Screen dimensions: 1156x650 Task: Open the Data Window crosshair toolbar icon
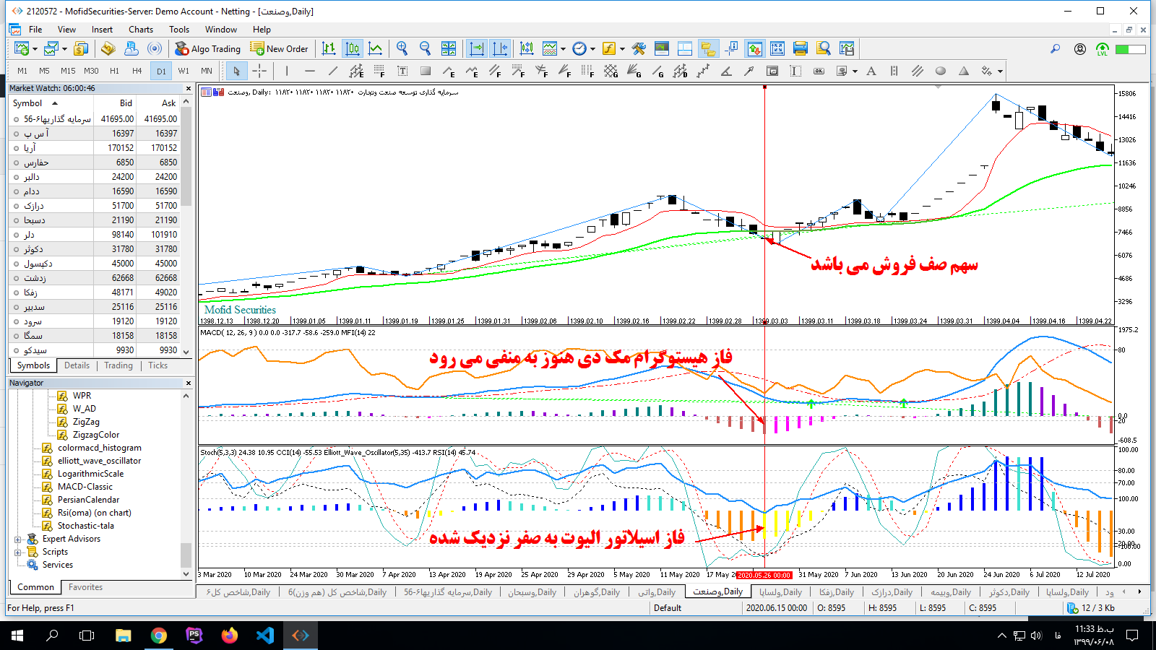[x=731, y=49]
